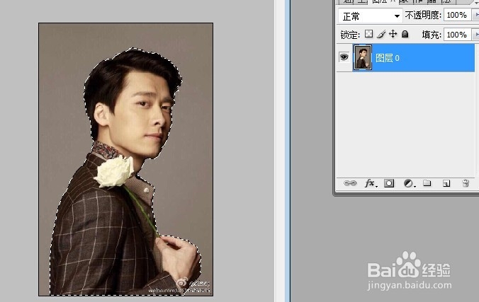Delete layer with the trash icon
479x302 pixels.
pos(466,183)
